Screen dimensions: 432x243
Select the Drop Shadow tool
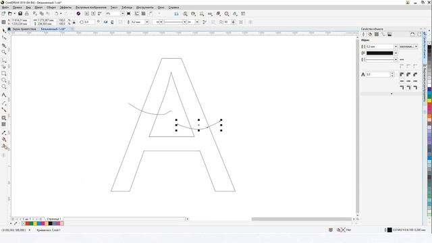pos(4,117)
